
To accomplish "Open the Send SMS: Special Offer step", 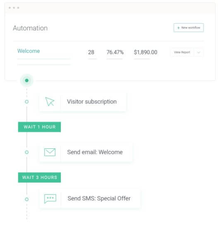I will [x=90, y=199].
